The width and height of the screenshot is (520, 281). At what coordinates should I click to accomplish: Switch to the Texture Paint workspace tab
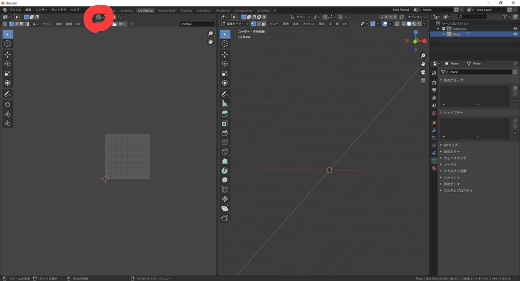pyautogui.click(x=166, y=10)
